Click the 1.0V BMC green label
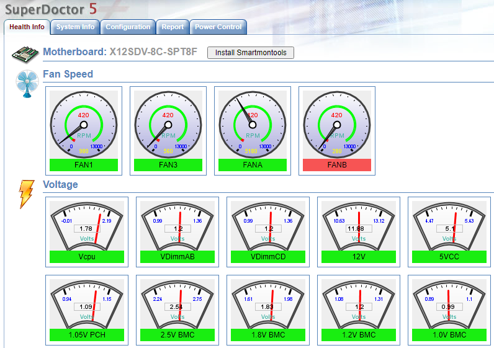The image size is (494, 348). (x=449, y=335)
